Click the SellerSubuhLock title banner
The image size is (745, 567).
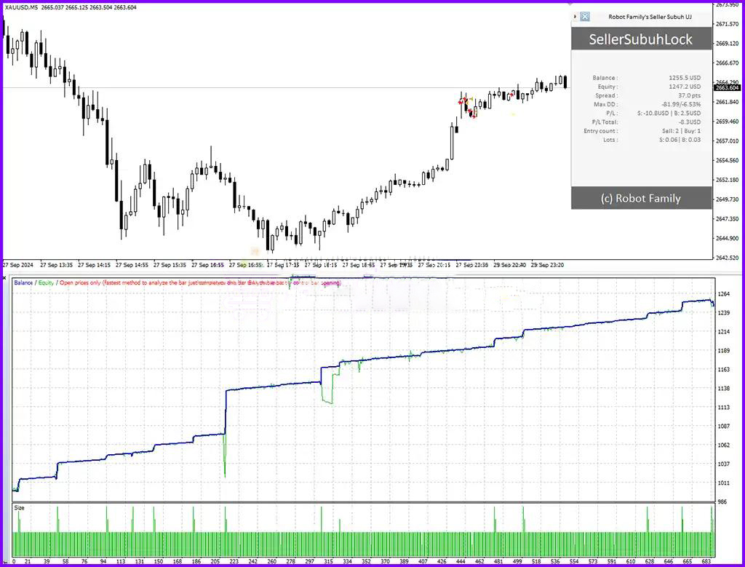(x=640, y=39)
